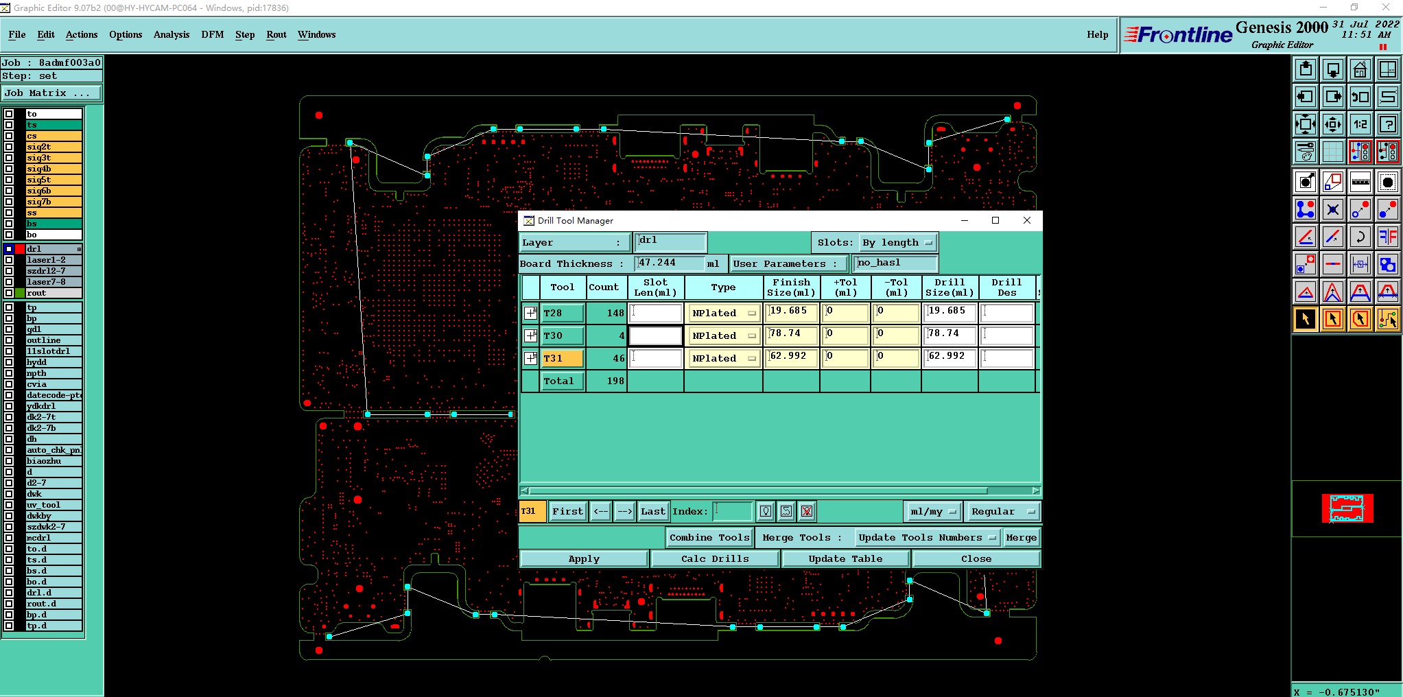Toggle the grid display icon
This screenshot has height=697, width=1403.
[1332, 152]
